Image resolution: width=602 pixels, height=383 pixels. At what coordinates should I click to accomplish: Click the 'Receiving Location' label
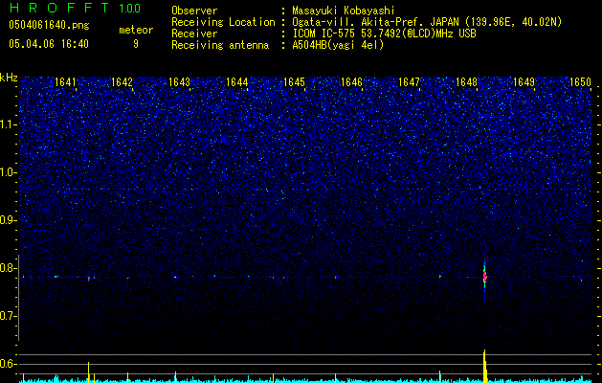tap(223, 22)
